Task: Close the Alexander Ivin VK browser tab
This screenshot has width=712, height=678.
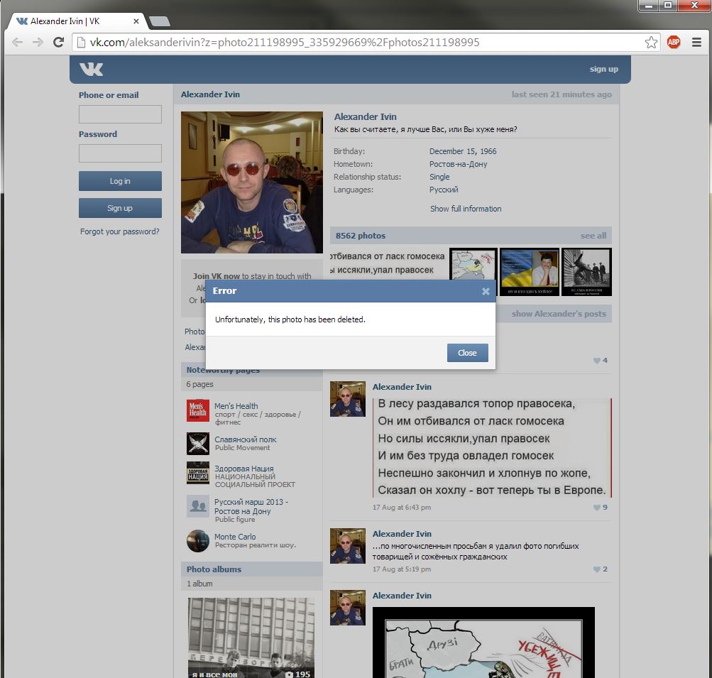Action: pyautogui.click(x=136, y=21)
